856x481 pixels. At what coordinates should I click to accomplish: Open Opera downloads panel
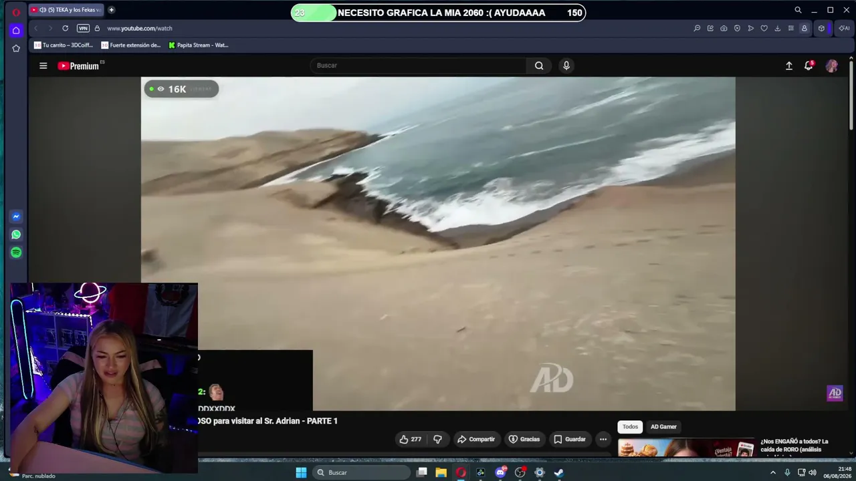pos(777,28)
